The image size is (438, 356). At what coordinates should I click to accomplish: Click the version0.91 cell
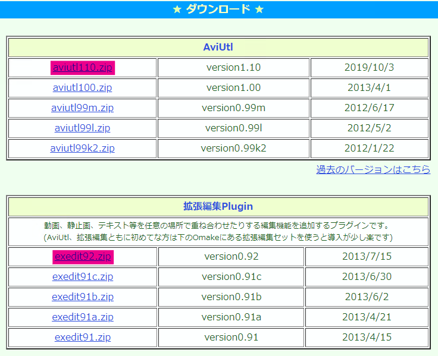[x=231, y=338]
